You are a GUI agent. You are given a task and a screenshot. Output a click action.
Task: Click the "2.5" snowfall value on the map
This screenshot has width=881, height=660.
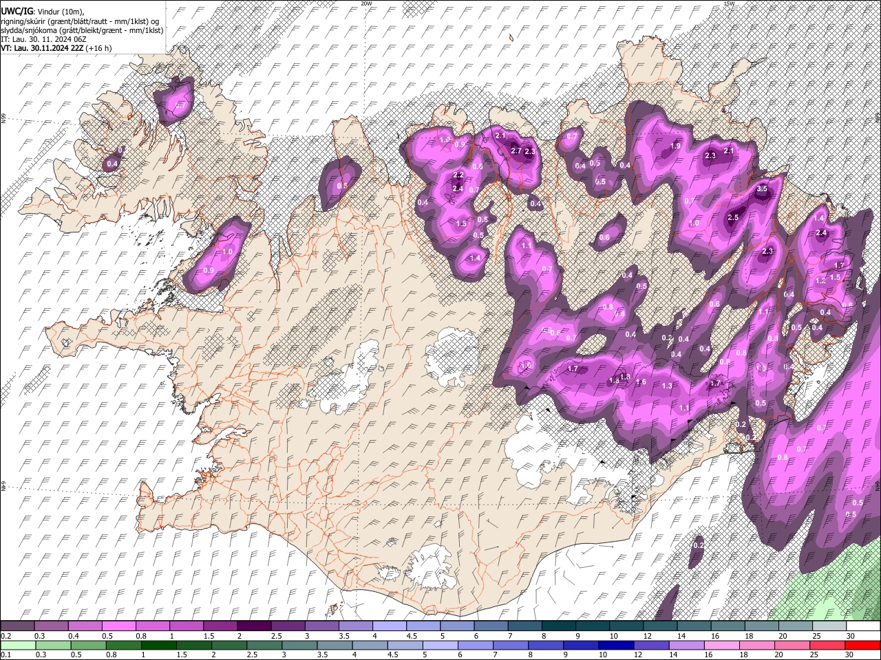tap(733, 217)
